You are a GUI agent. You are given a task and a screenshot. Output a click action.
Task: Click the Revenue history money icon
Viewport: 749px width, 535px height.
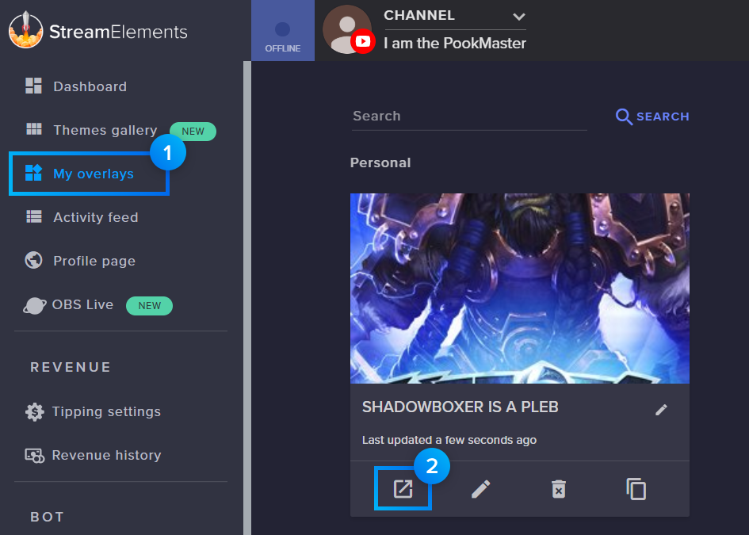coord(35,456)
